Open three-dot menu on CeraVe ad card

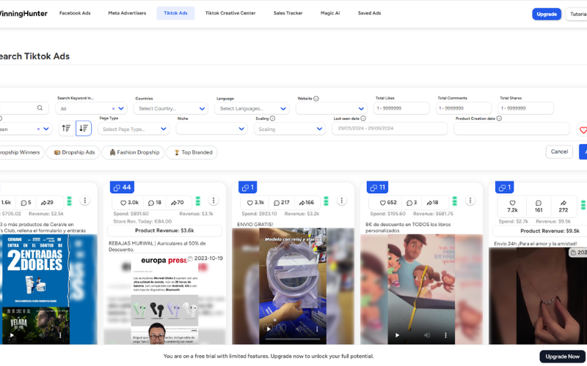tap(85, 201)
